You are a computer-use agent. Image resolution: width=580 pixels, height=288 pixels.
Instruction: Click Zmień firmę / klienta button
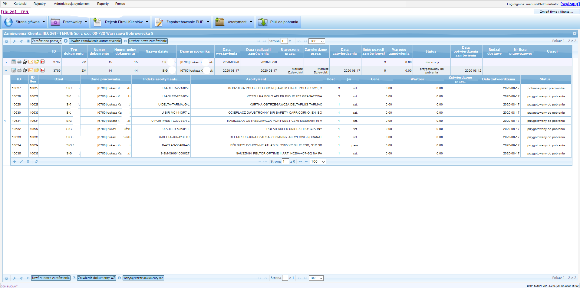coord(556,12)
